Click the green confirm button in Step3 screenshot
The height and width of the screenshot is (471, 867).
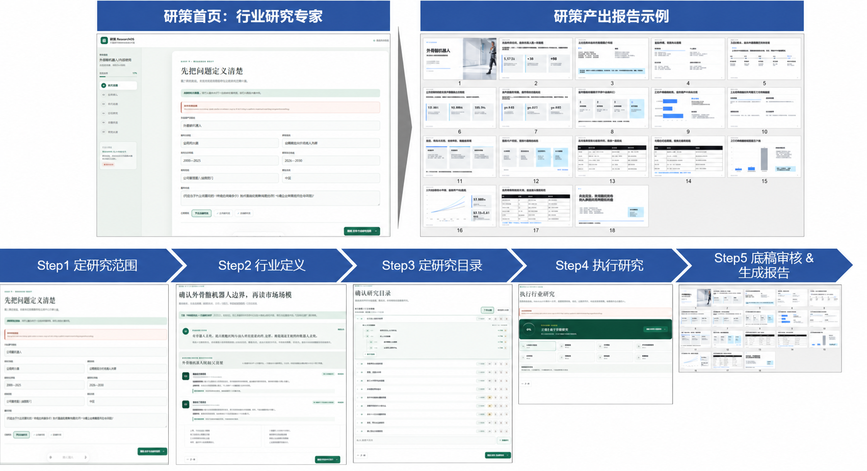(498, 455)
